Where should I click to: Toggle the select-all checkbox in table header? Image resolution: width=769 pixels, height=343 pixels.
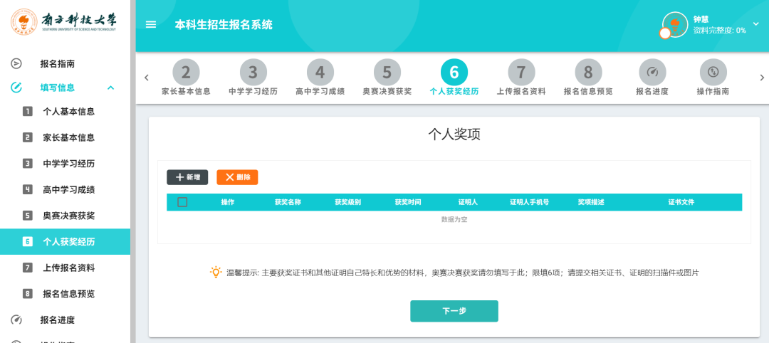click(x=182, y=202)
